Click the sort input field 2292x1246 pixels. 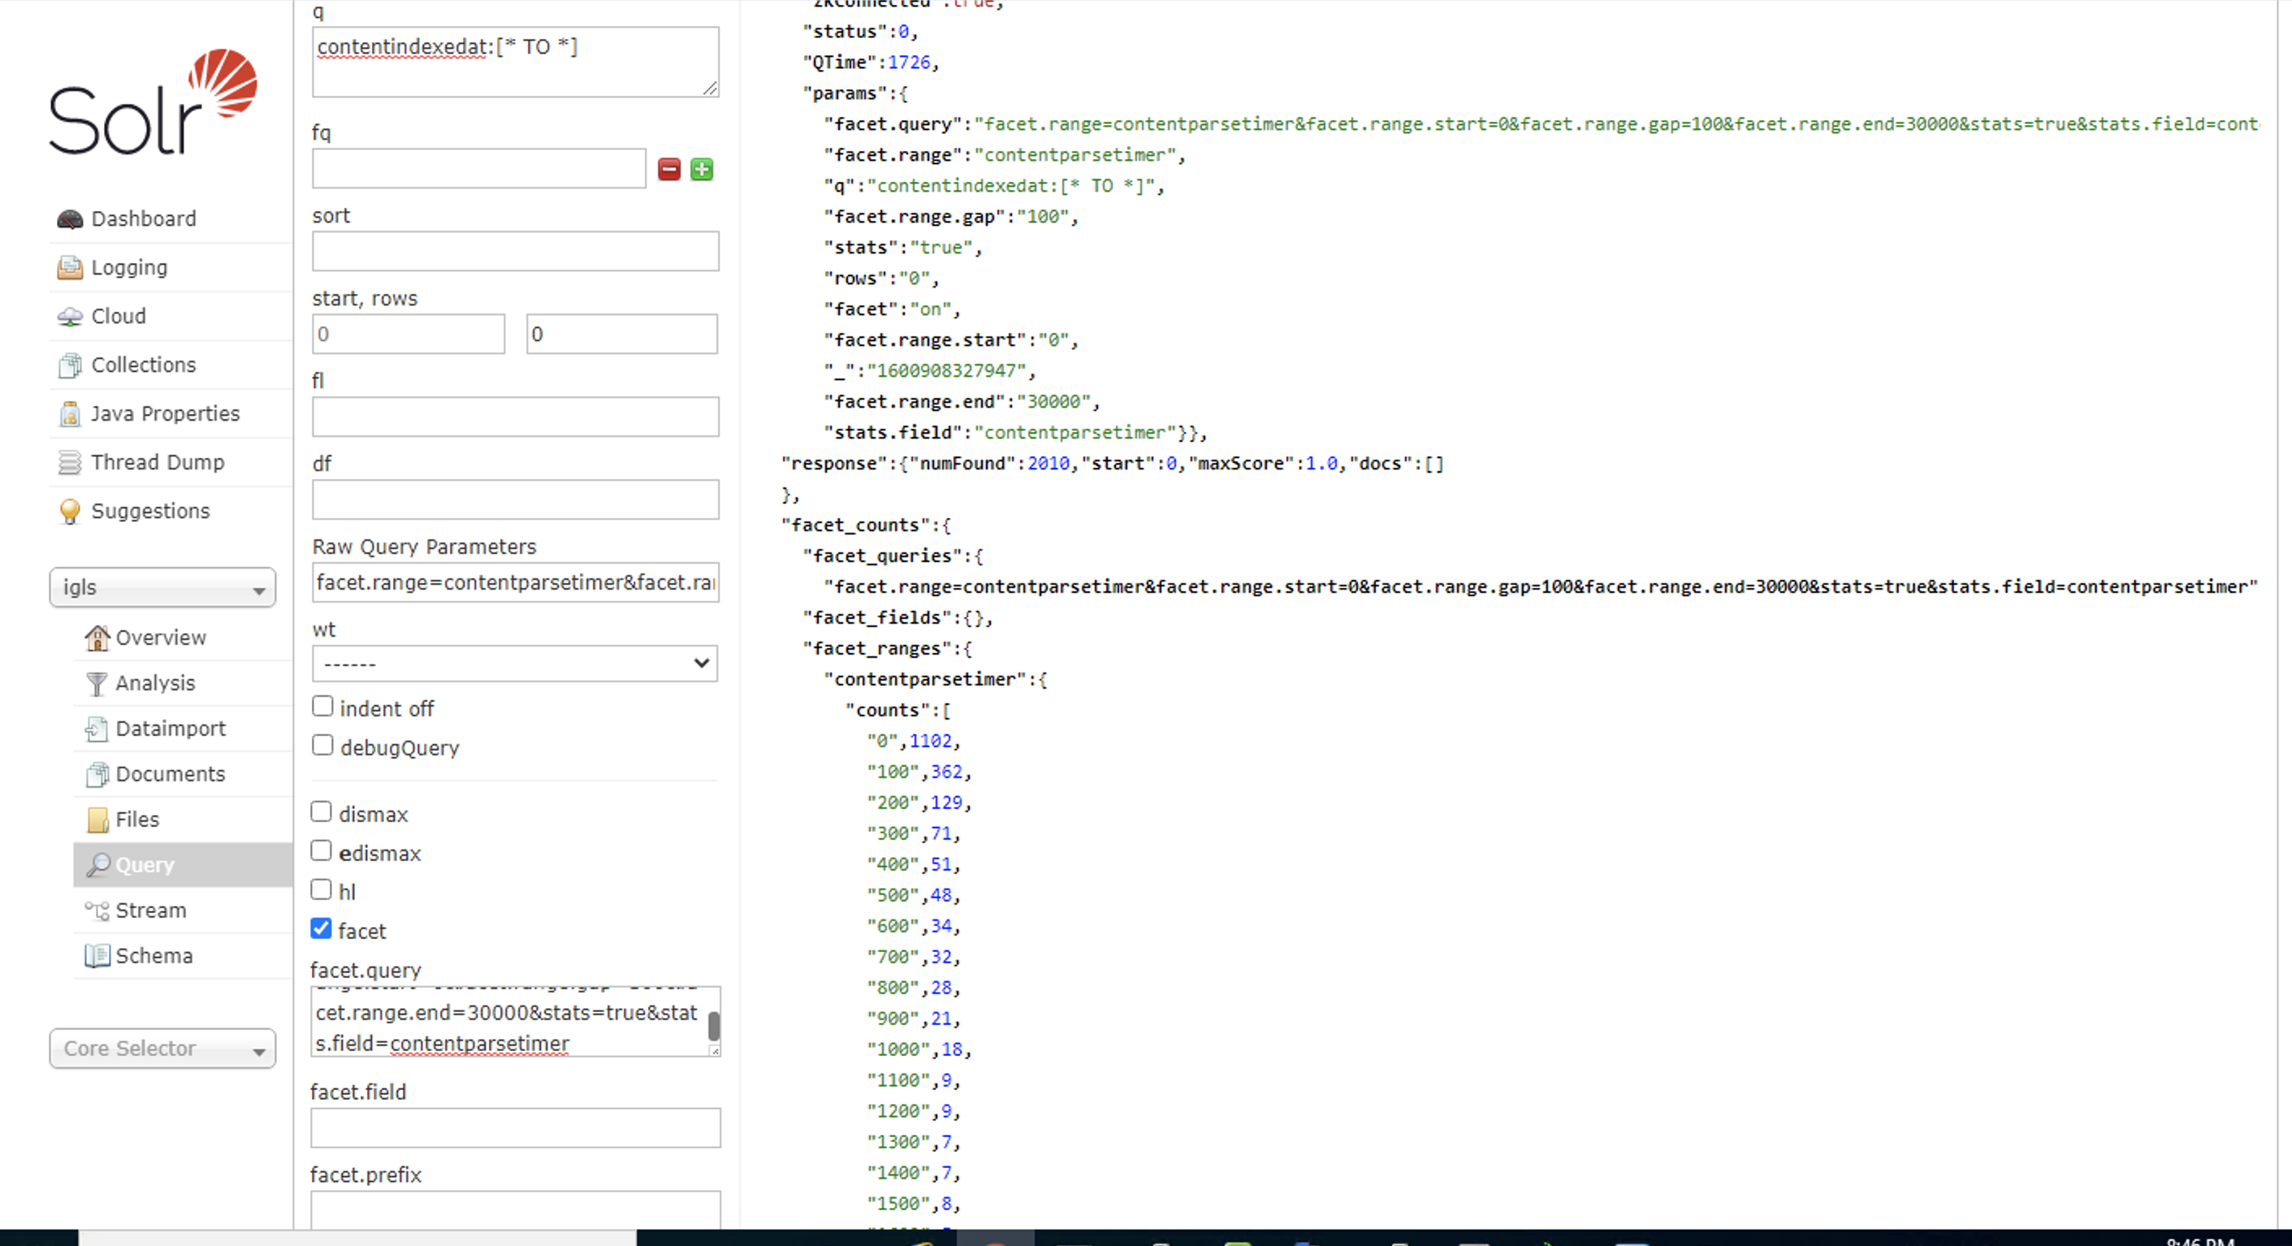[515, 252]
